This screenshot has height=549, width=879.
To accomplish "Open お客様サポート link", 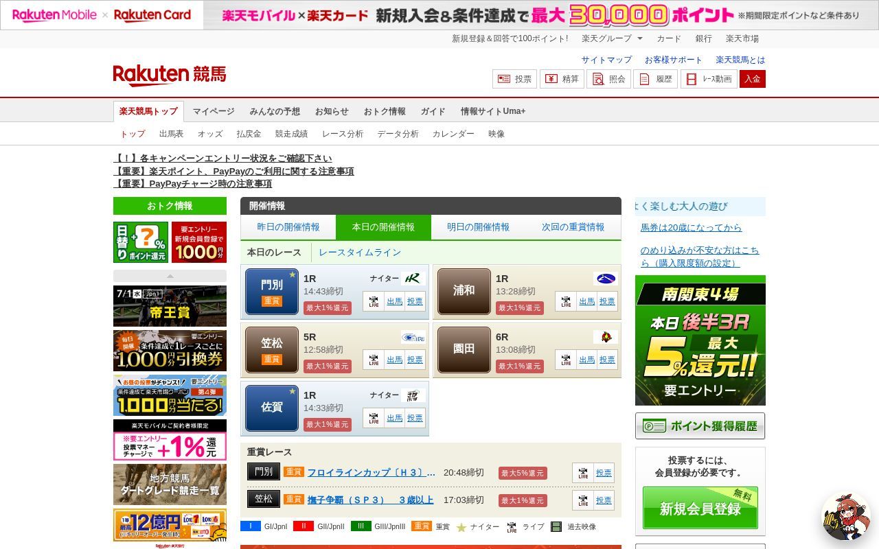I will [x=673, y=60].
